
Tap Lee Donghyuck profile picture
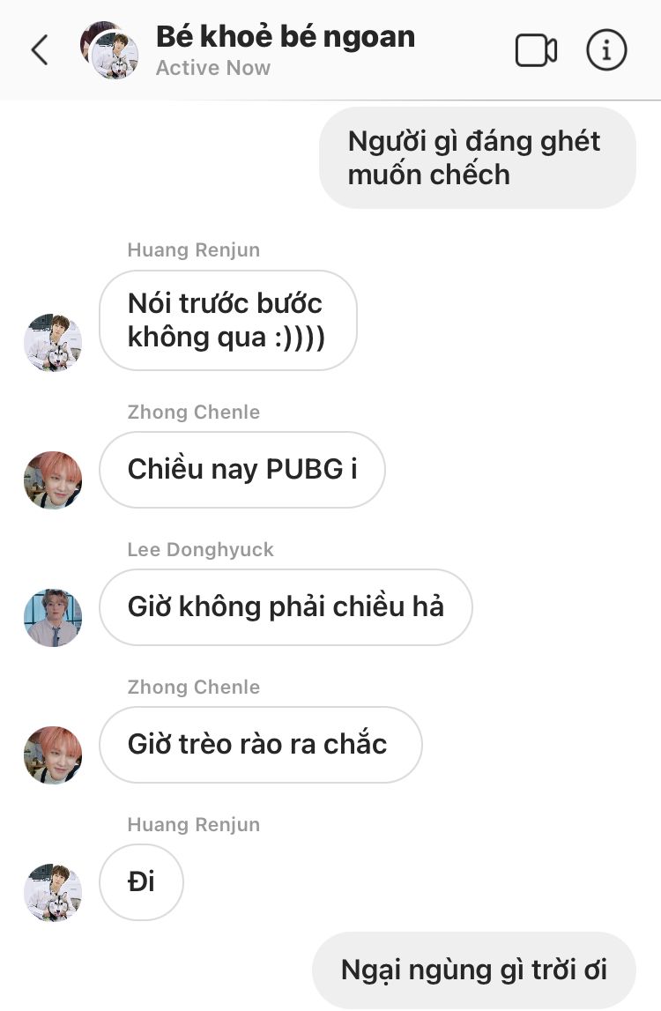coord(53,618)
